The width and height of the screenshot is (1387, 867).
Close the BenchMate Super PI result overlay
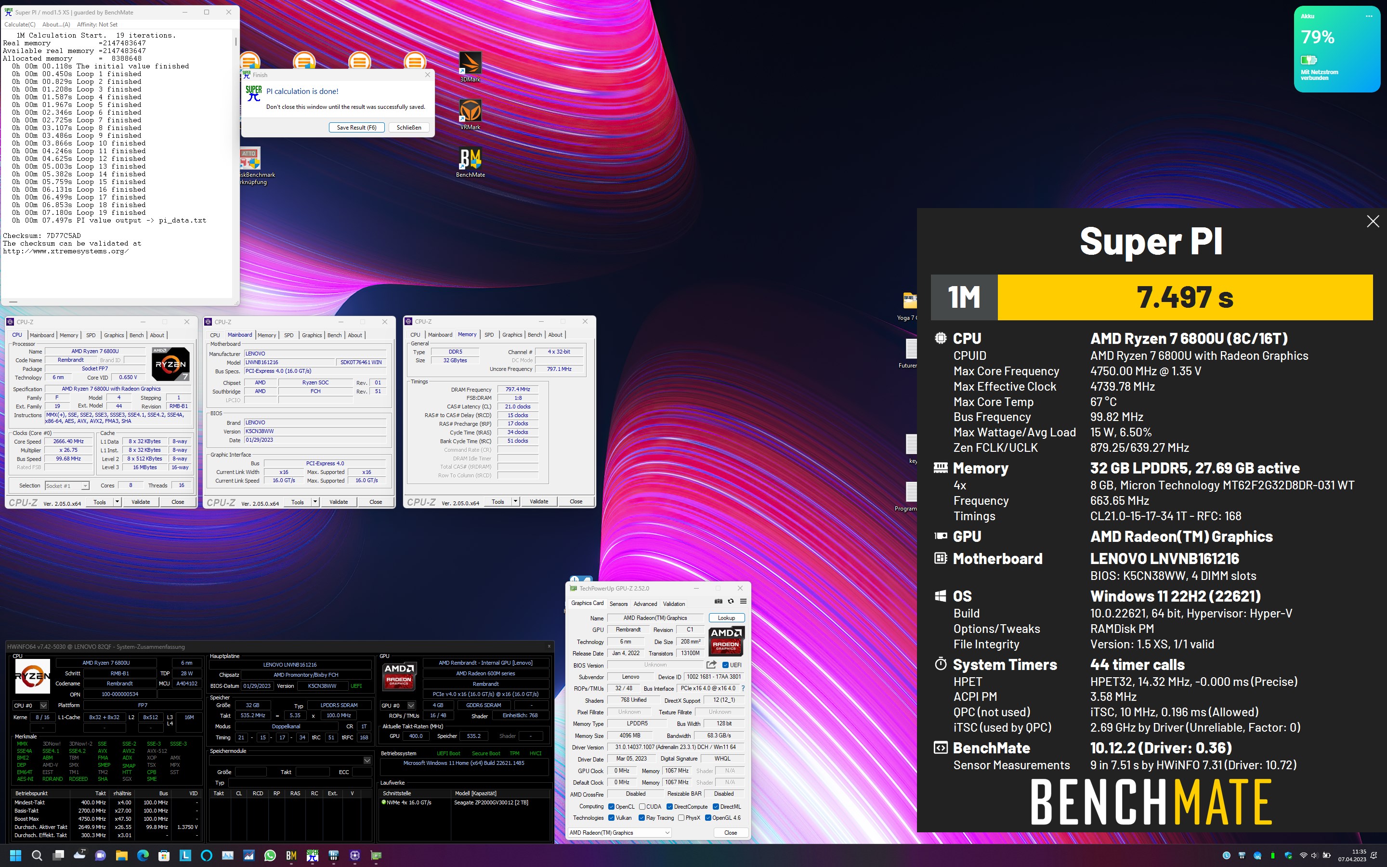pyautogui.click(x=1373, y=222)
